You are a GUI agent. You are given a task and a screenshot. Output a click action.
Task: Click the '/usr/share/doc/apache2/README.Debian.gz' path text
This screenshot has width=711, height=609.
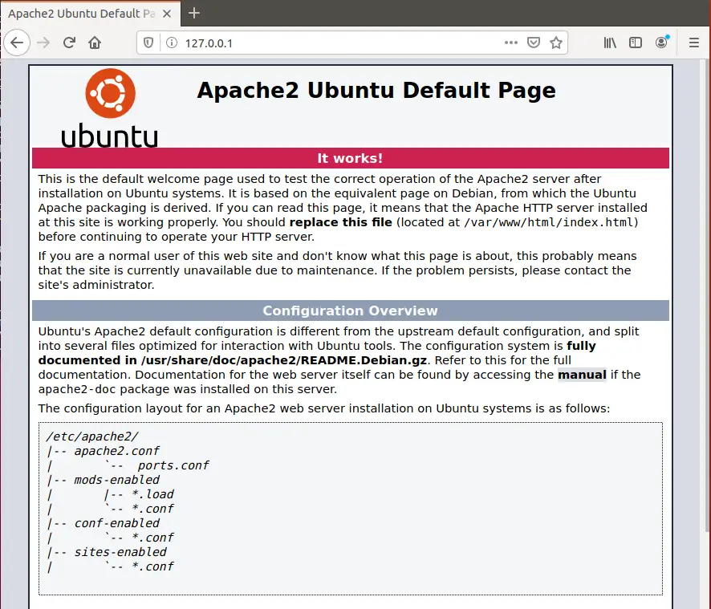point(284,360)
